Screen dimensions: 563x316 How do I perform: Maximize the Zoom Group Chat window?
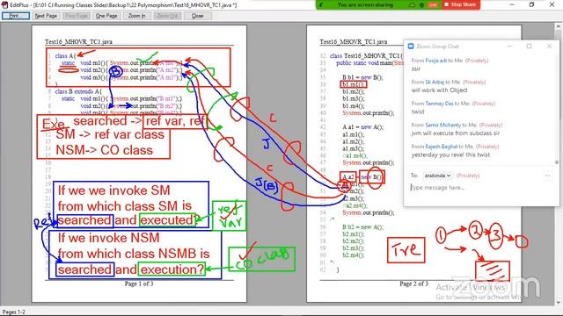point(530,47)
